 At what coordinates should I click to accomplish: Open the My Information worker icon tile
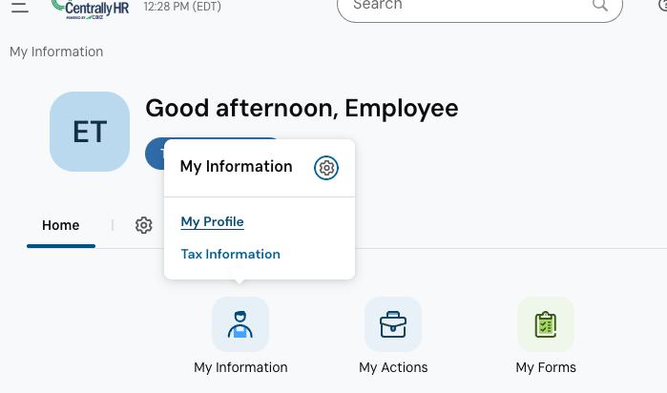[x=240, y=324]
